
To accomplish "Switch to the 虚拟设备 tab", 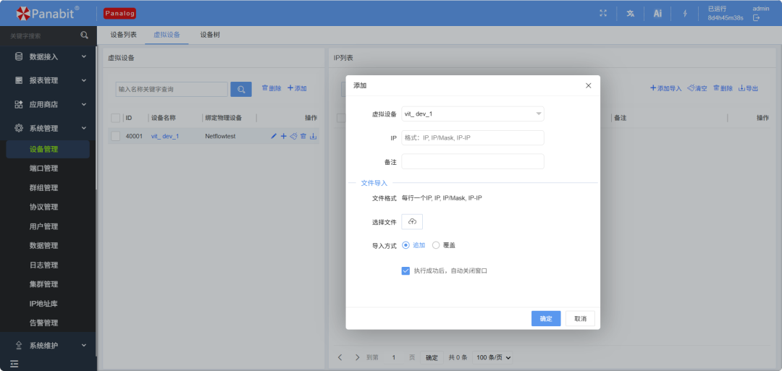I will tap(167, 35).
